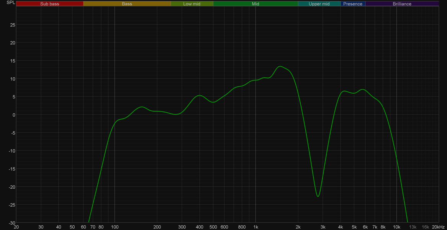Viewport: 447px width, 230px height.
Task: Click the SPL axis label
Action: pyautogui.click(x=10, y=3)
